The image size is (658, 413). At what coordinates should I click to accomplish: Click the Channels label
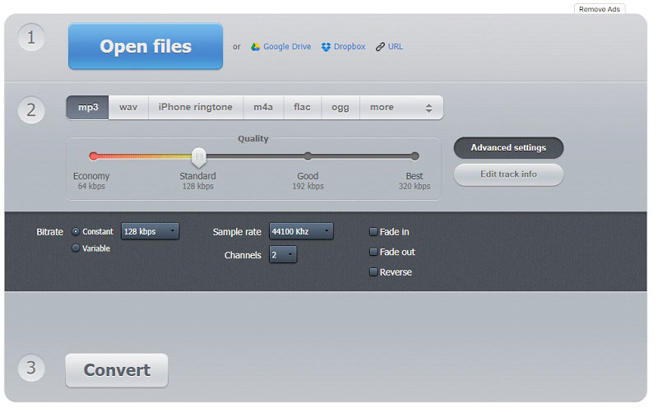[243, 255]
